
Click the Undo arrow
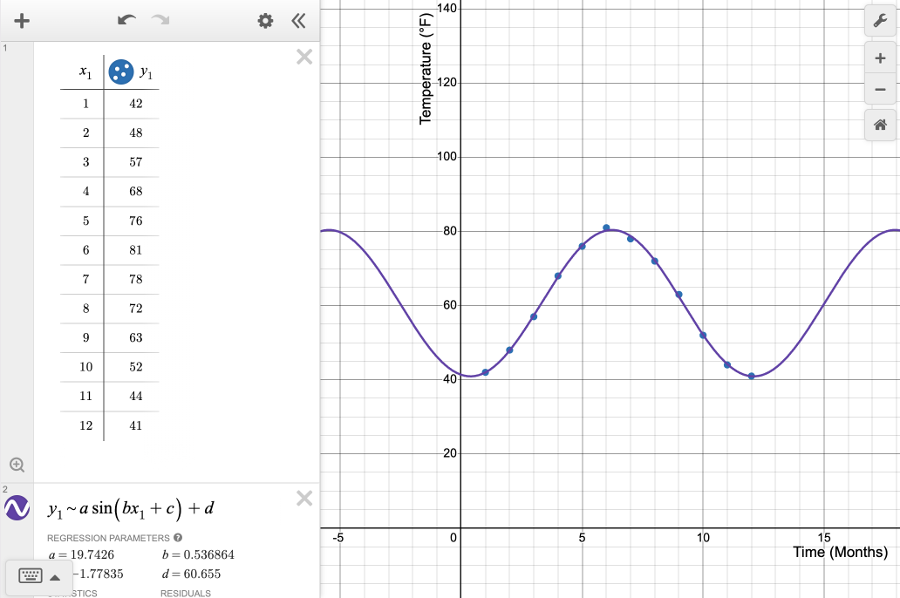(x=127, y=21)
